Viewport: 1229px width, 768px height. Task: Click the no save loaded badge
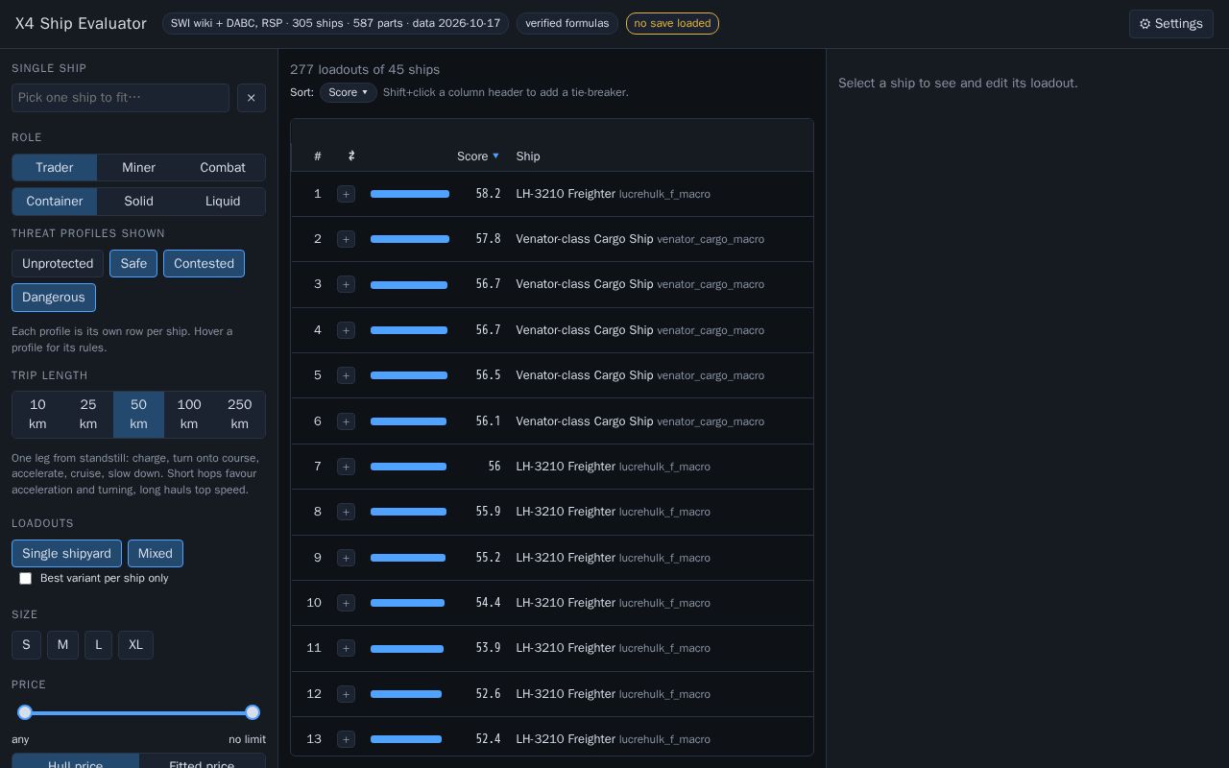672,23
